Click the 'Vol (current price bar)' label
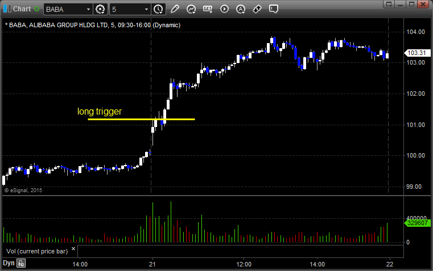This screenshot has height=271, width=433. coord(37,251)
